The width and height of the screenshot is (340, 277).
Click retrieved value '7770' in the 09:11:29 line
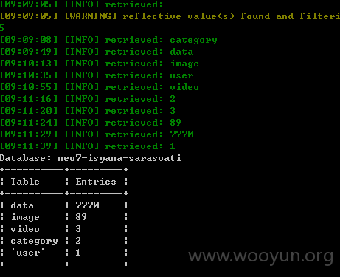tap(181, 134)
